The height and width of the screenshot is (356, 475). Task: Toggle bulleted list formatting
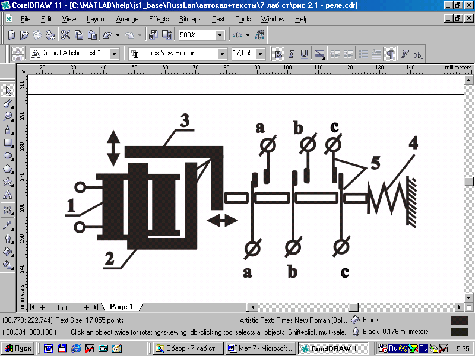[363, 54]
